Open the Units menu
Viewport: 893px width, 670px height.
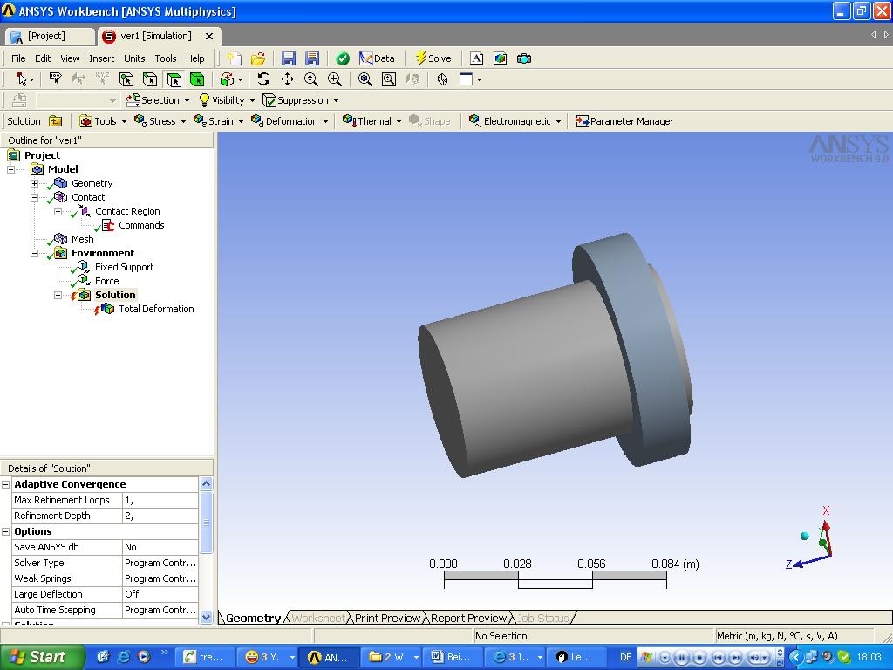(134, 58)
